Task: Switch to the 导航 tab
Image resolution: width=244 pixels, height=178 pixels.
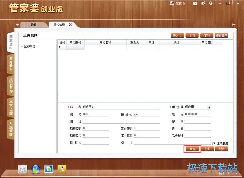Action: [33, 25]
